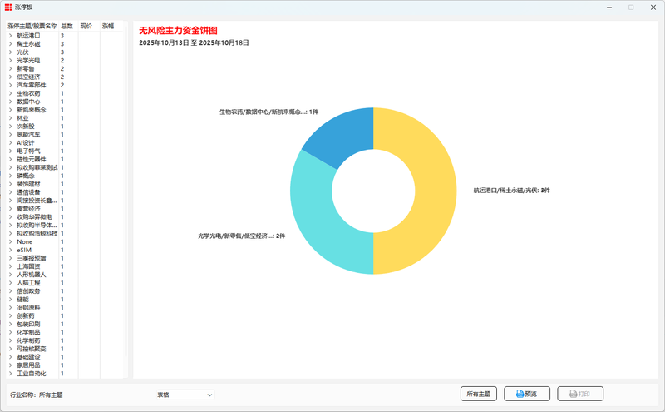Click the 航运港口/稀土永磁/光伏: 3件 label

[511, 191]
